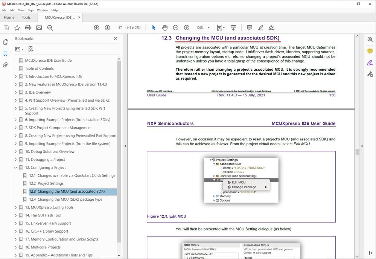This screenshot has height=259, width=376.
Task: Collapse navigation pane divider arrow
Action: pyautogui.click(x=125, y=146)
